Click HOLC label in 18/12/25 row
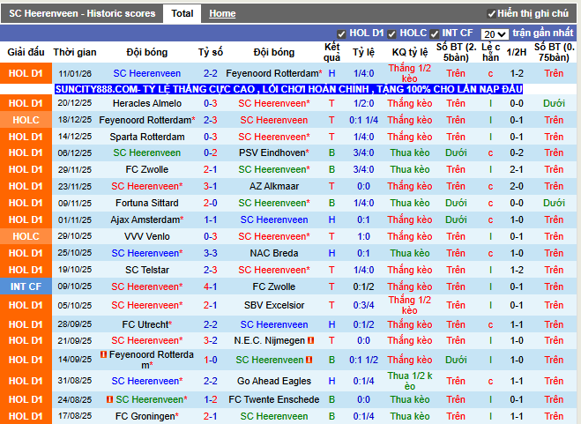Image resolution: width=581 pixels, height=424 pixels. click(x=26, y=120)
